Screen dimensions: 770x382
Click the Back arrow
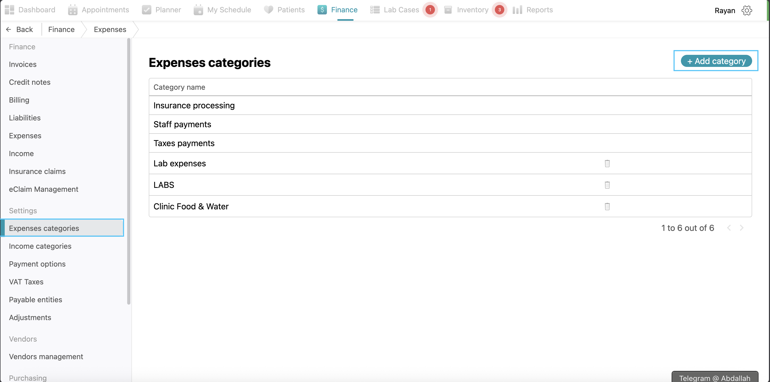point(9,29)
